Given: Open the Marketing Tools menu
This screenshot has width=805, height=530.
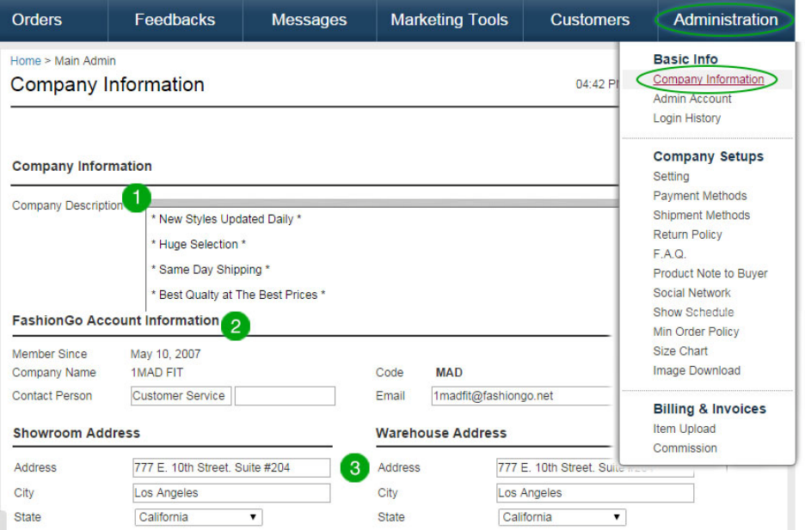Looking at the screenshot, I should 449,20.
